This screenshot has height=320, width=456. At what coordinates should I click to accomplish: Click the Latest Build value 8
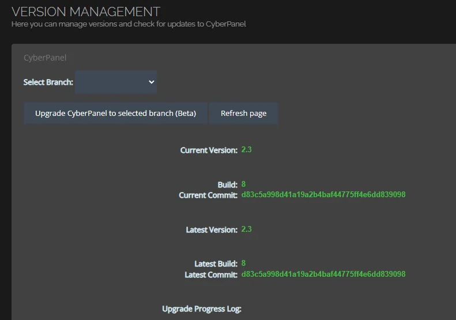243,263
